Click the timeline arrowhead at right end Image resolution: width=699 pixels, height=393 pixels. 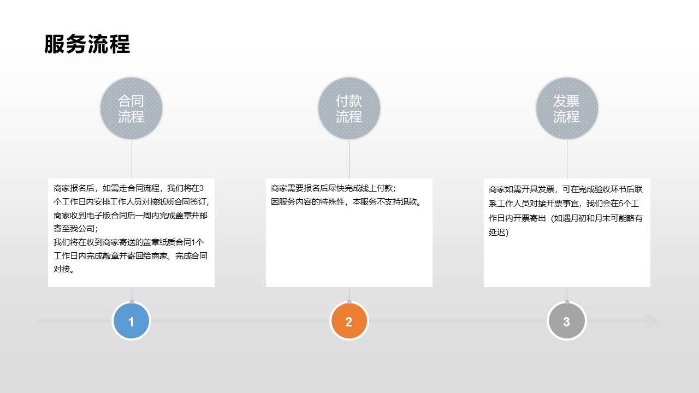[653, 321]
